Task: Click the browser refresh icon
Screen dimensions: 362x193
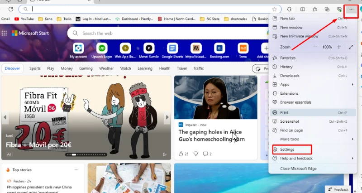Action: (x=10, y=9)
